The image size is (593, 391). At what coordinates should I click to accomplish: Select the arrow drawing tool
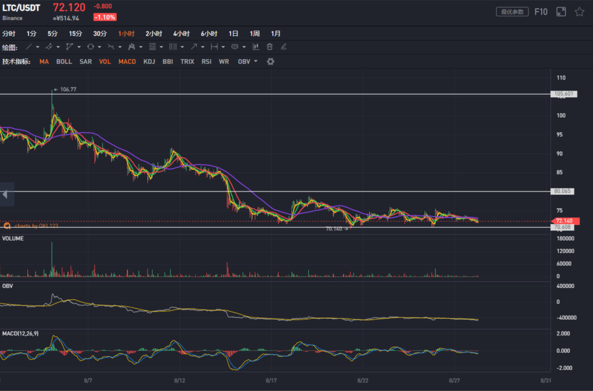(x=194, y=47)
